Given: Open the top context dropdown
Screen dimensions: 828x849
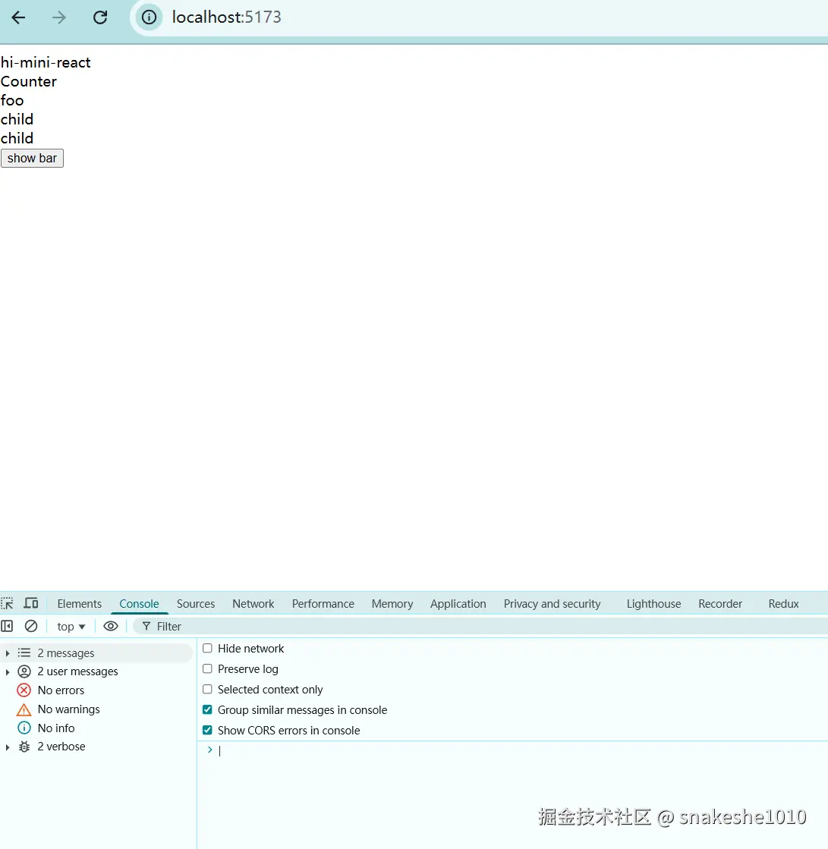Looking at the screenshot, I should click(x=71, y=627).
